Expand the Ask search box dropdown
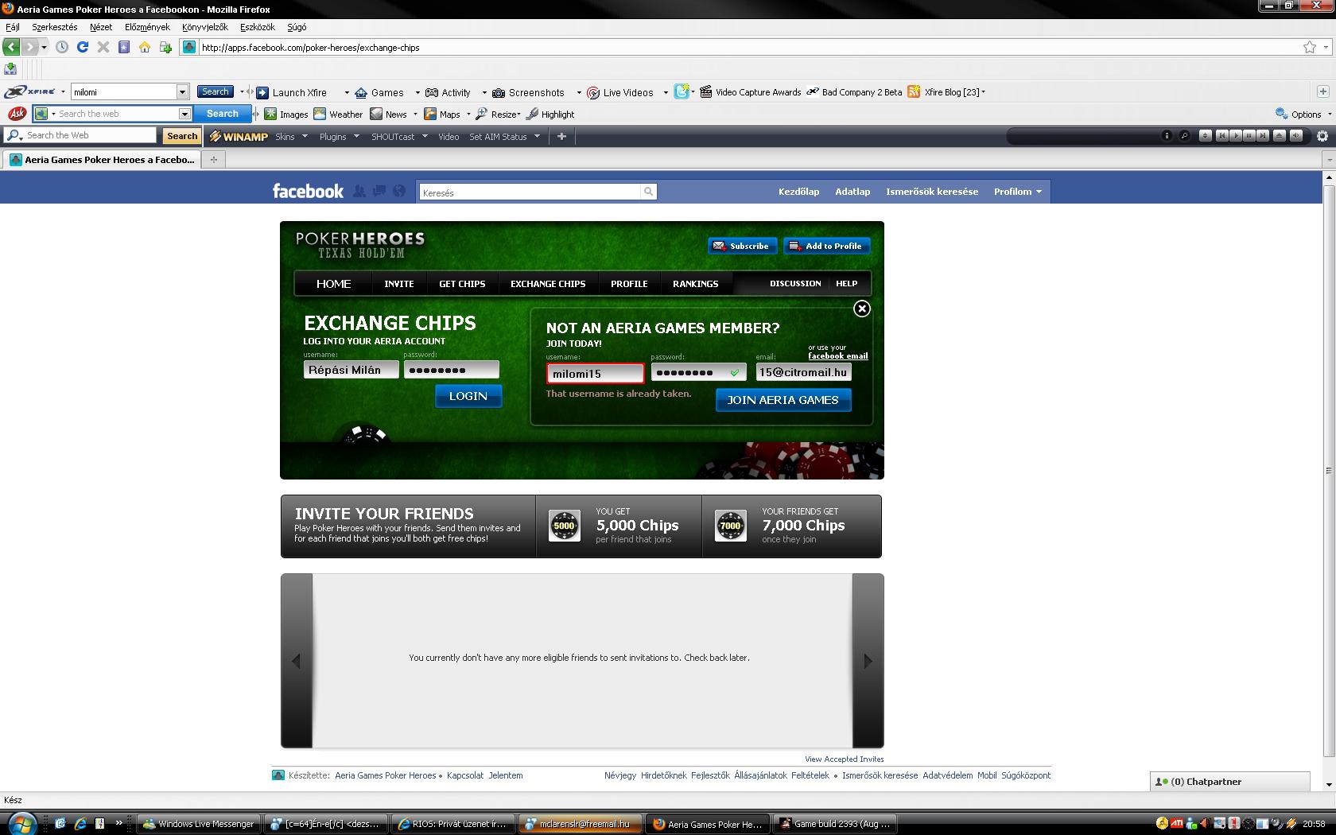 (184, 114)
